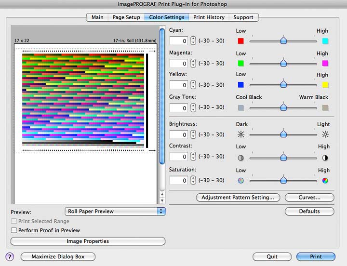Click the Brightness value input field

(x=179, y=134)
